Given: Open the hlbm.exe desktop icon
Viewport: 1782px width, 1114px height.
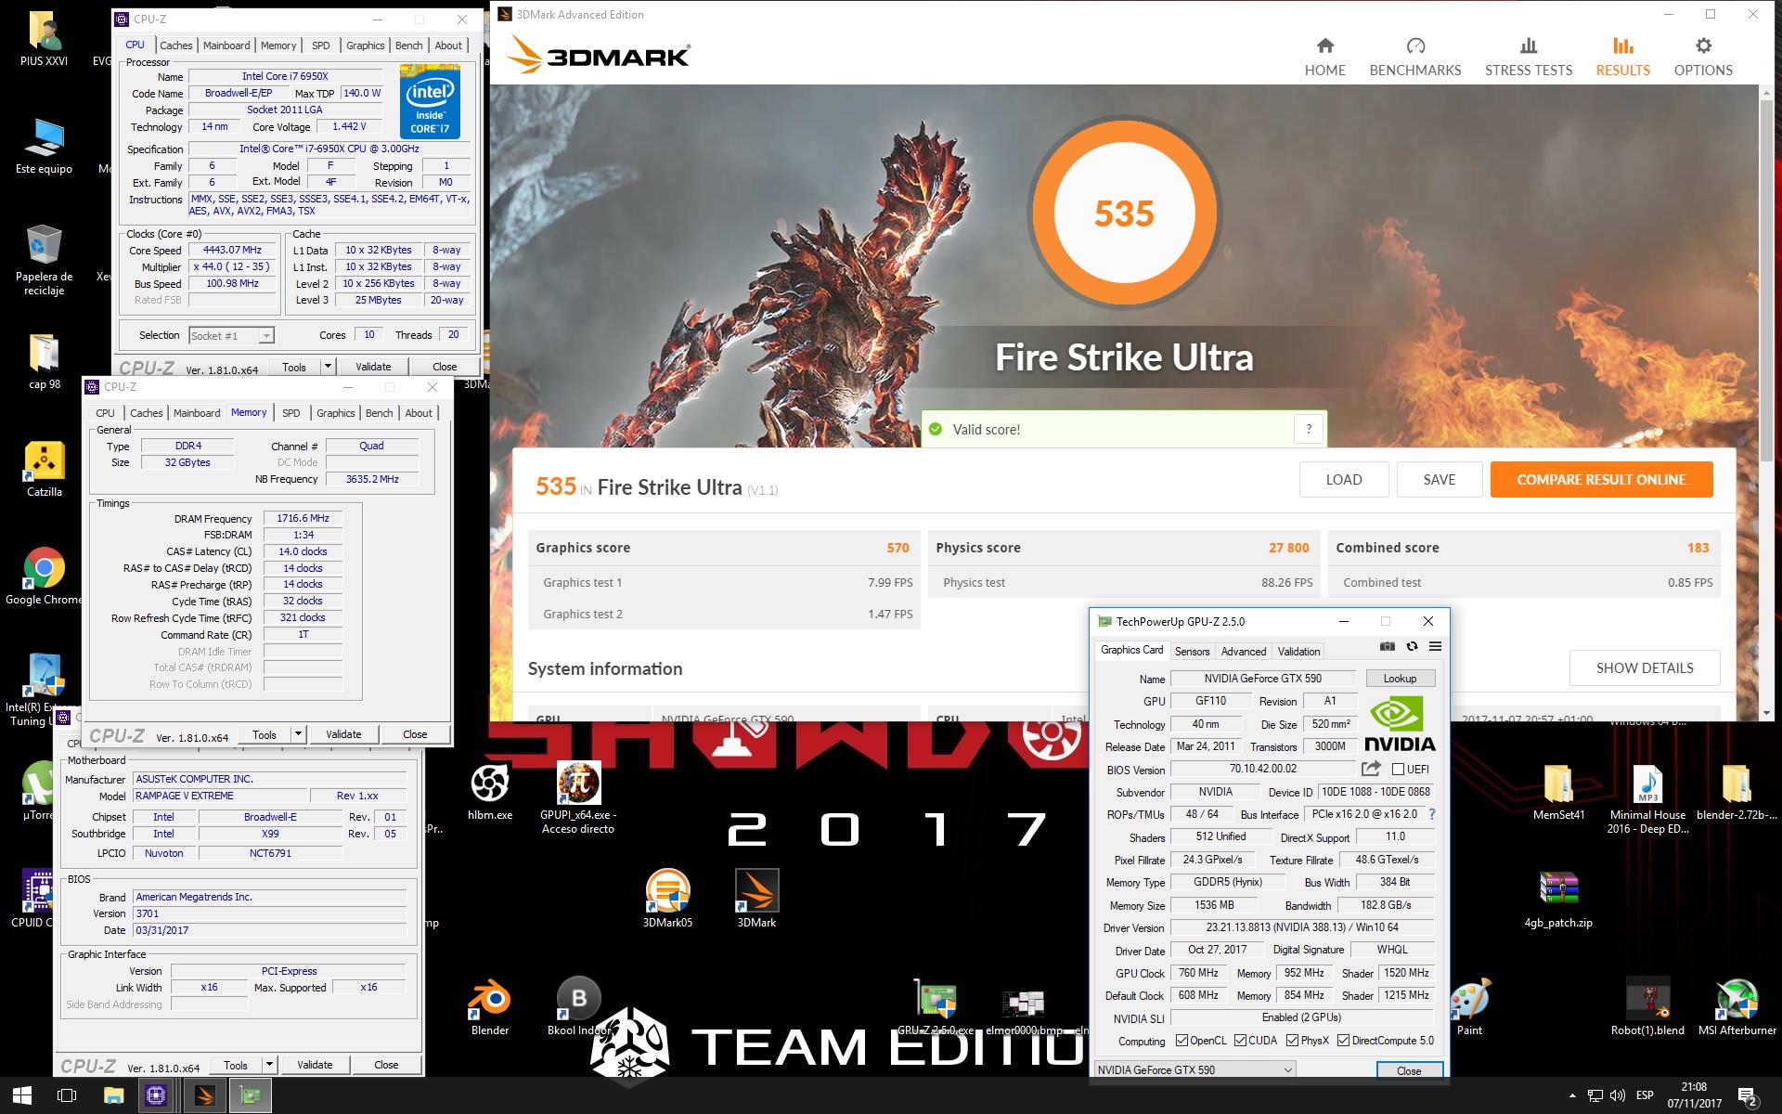Looking at the screenshot, I should 489,791.
